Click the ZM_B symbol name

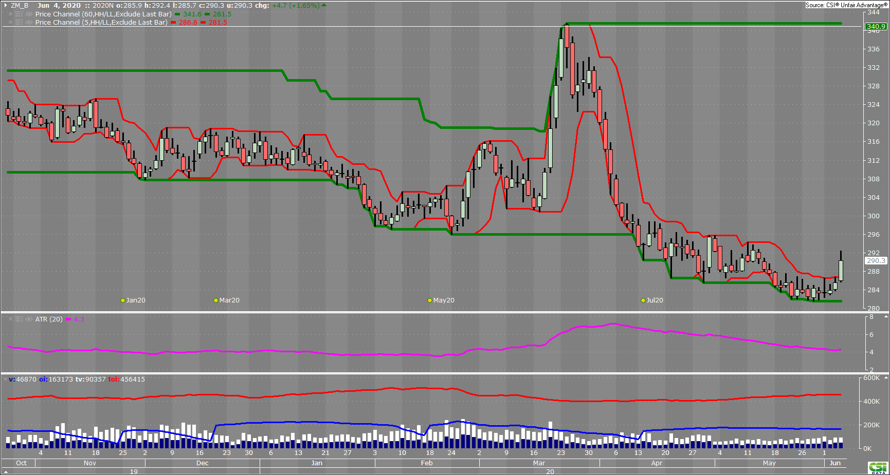[x=20, y=6]
